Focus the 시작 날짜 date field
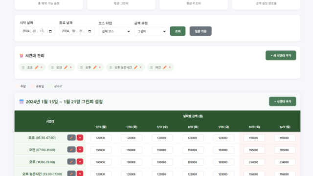Image resolution: width=313 pixels, height=176 pixels. pos(37,31)
